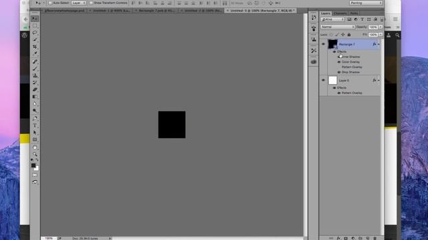428x240 pixels.
Task: Open status bar info arrow menu
Action: click(110, 239)
